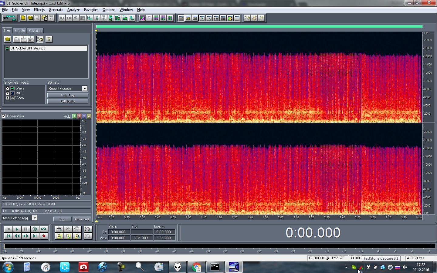
Task: Click the Pause transport button
Action: (x=26, y=229)
